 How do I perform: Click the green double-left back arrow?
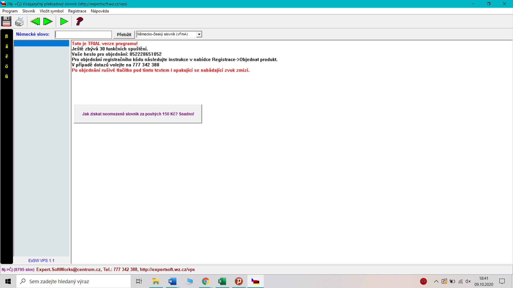[x=35, y=21]
